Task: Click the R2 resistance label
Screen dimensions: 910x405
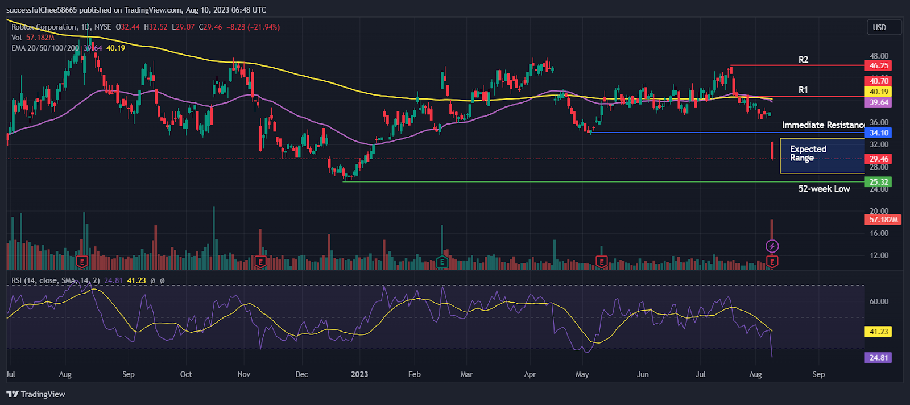Action: click(x=803, y=60)
